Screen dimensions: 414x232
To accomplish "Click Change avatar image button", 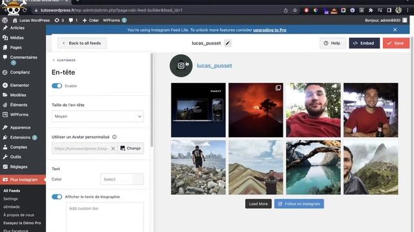I will click(131, 148).
